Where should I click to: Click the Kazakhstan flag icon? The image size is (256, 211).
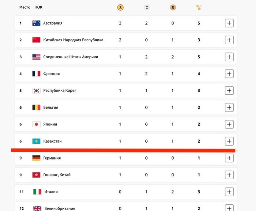click(36, 141)
